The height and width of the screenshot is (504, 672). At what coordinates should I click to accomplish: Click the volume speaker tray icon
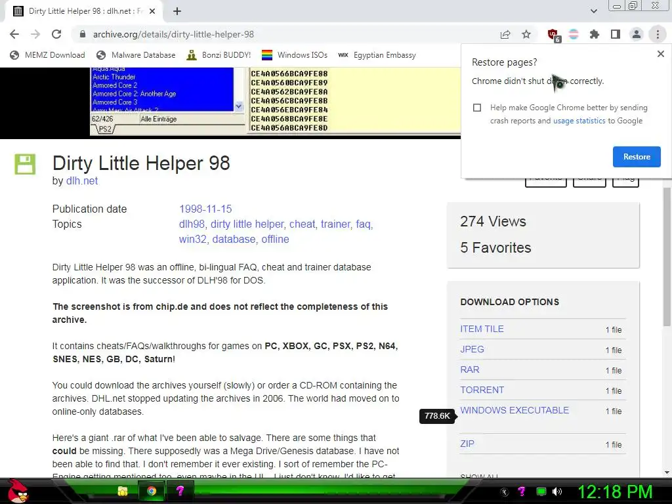(x=556, y=492)
